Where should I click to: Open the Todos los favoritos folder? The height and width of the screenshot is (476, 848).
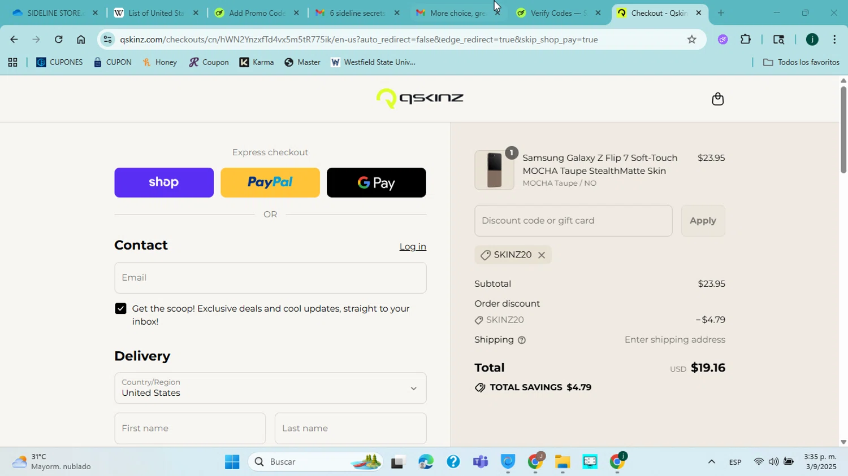coord(801,63)
